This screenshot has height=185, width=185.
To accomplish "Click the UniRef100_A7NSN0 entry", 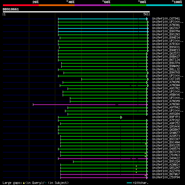I will [x=166, y=104].
